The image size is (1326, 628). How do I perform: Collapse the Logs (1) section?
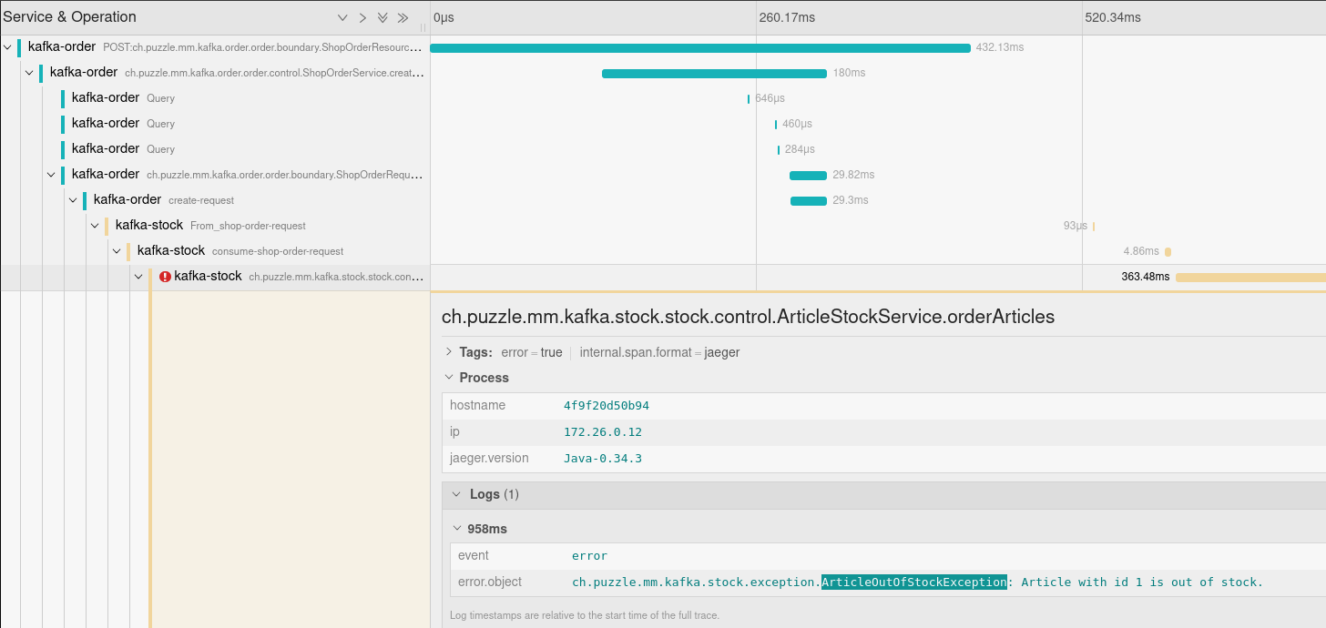point(457,494)
